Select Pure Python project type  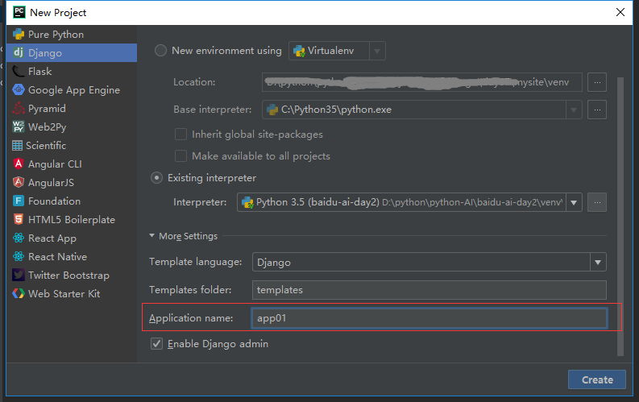72,34
